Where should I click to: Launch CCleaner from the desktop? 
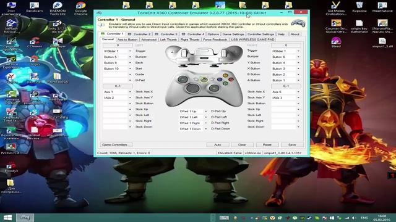pos(35,43)
